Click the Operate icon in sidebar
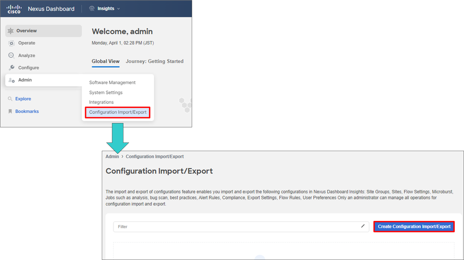Viewport: 464px width, 260px height. click(11, 43)
